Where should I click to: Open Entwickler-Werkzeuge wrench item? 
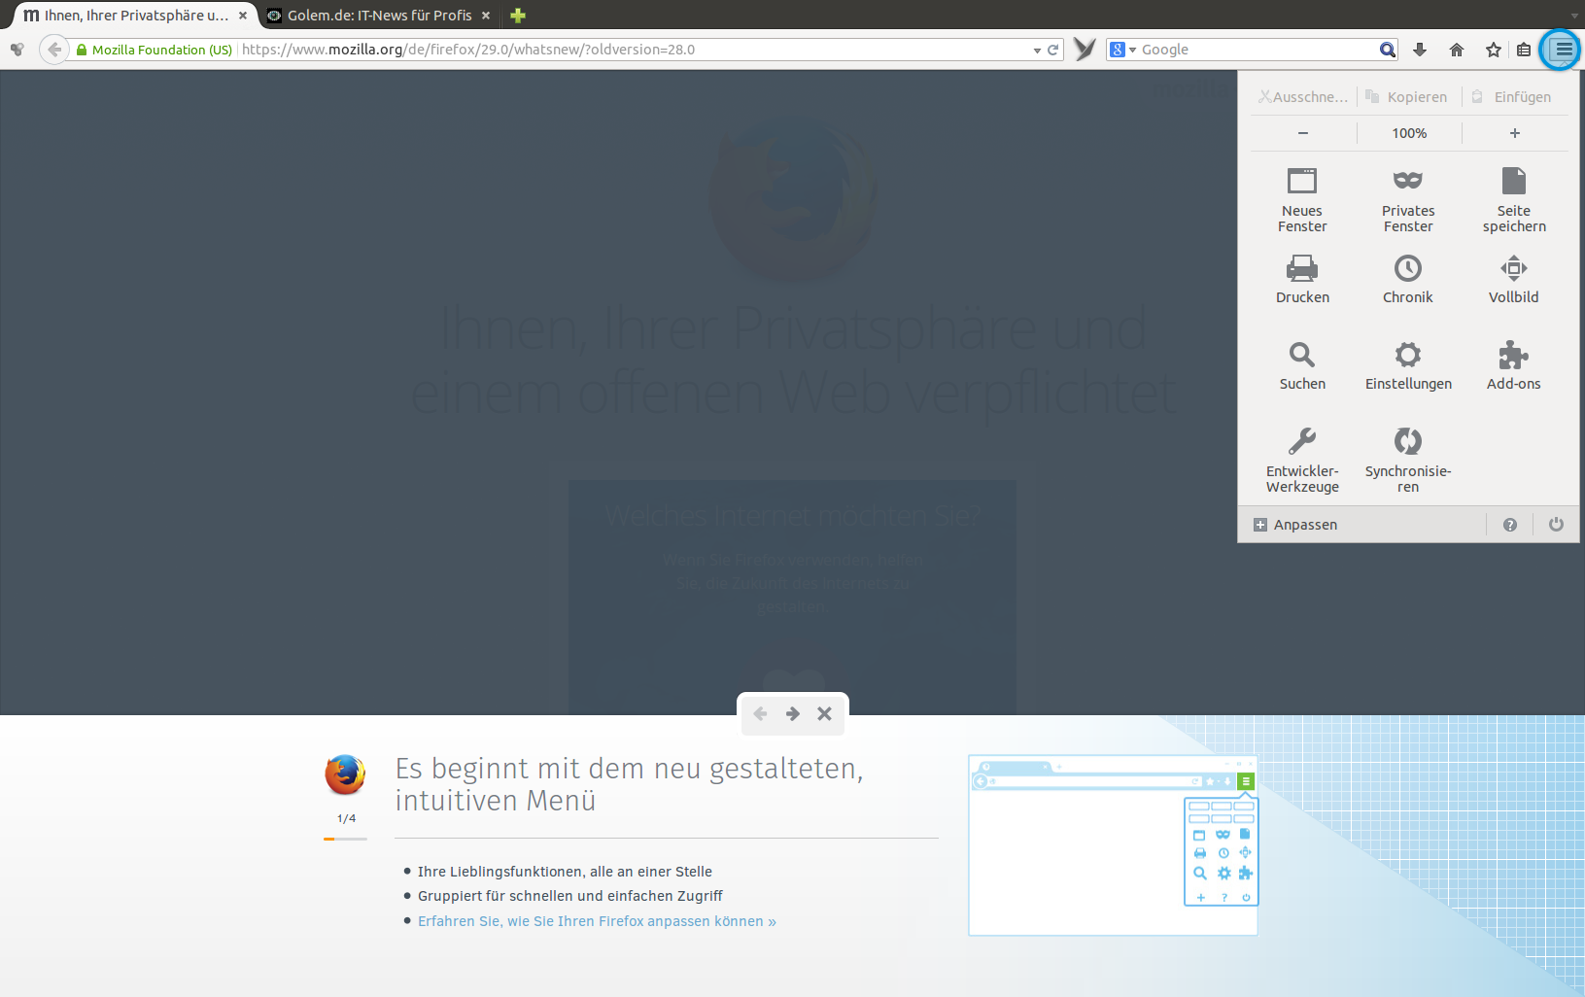[1302, 460]
